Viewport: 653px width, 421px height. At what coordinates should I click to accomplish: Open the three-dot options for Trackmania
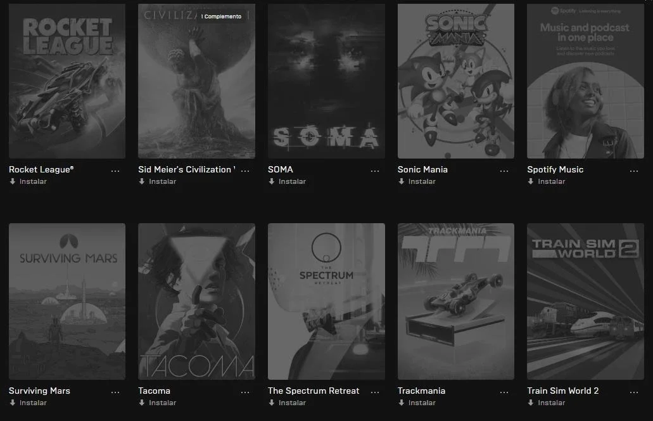[504, 392]
